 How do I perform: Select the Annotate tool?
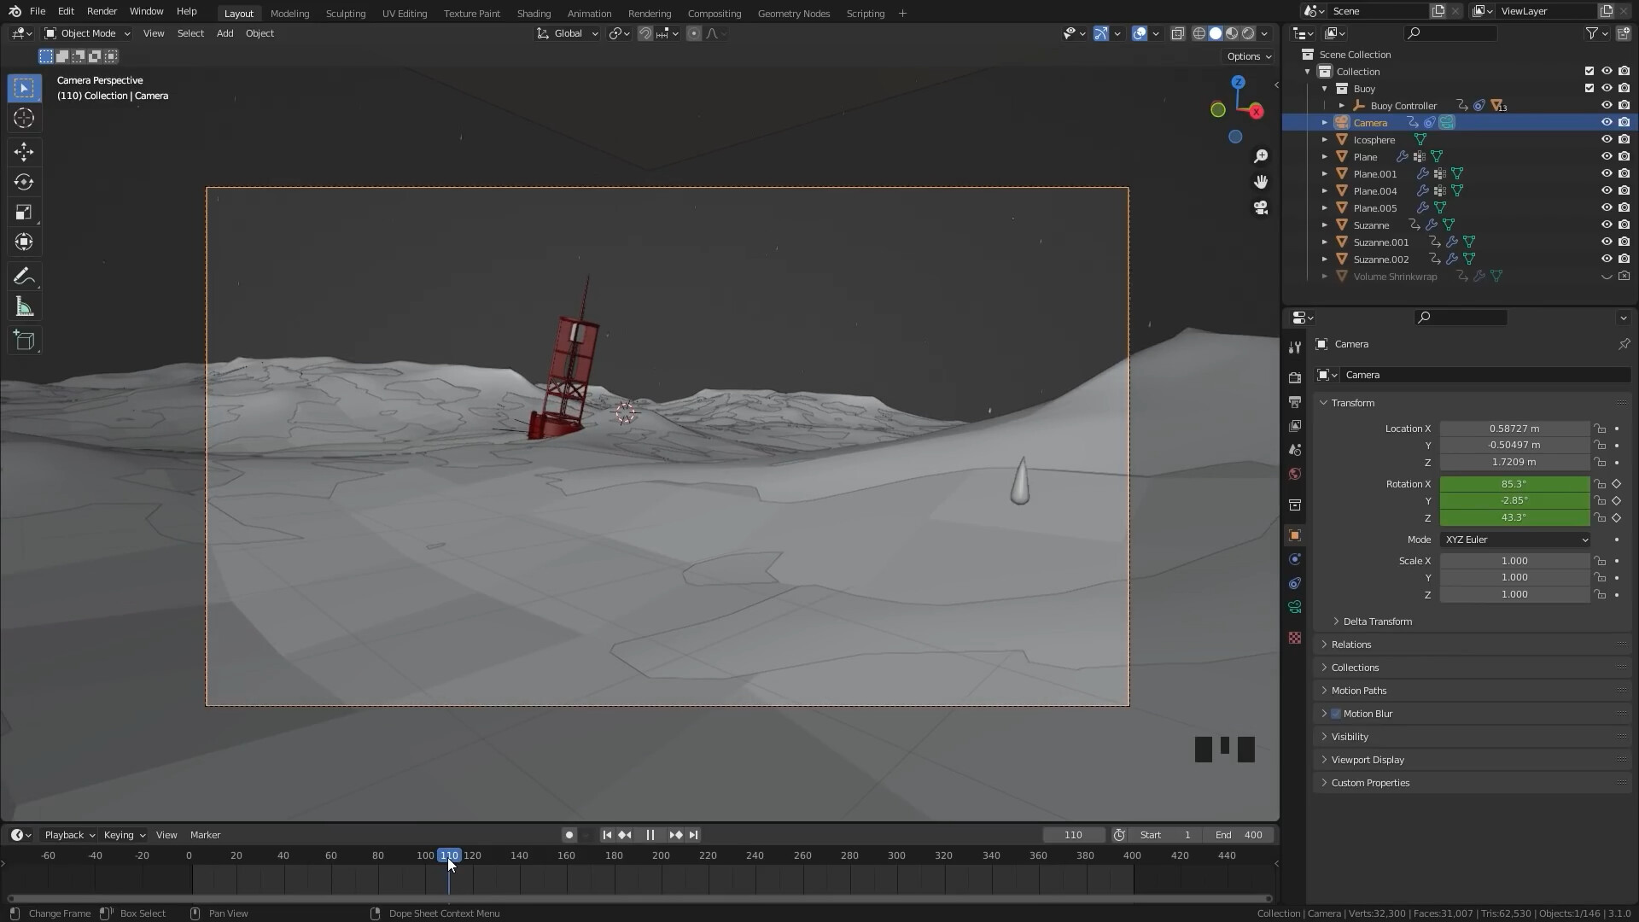coord(23,276)
